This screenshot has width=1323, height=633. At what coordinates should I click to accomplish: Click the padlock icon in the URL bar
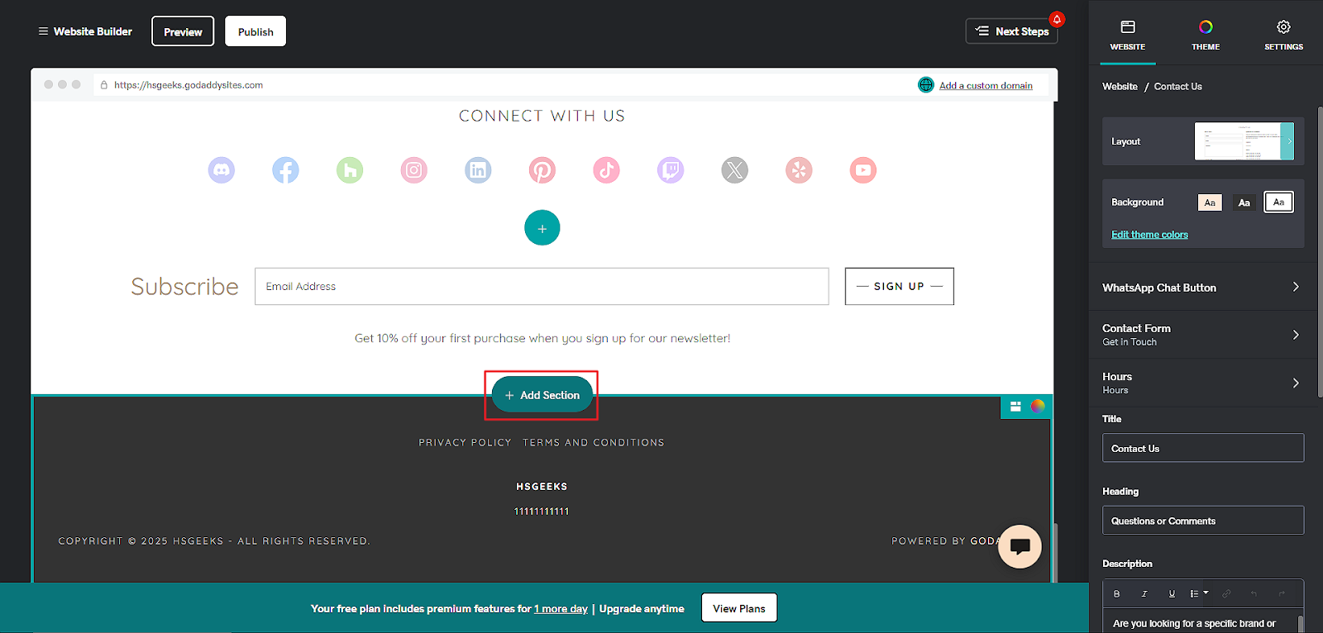pyautogui.click(x=103, y=84)
